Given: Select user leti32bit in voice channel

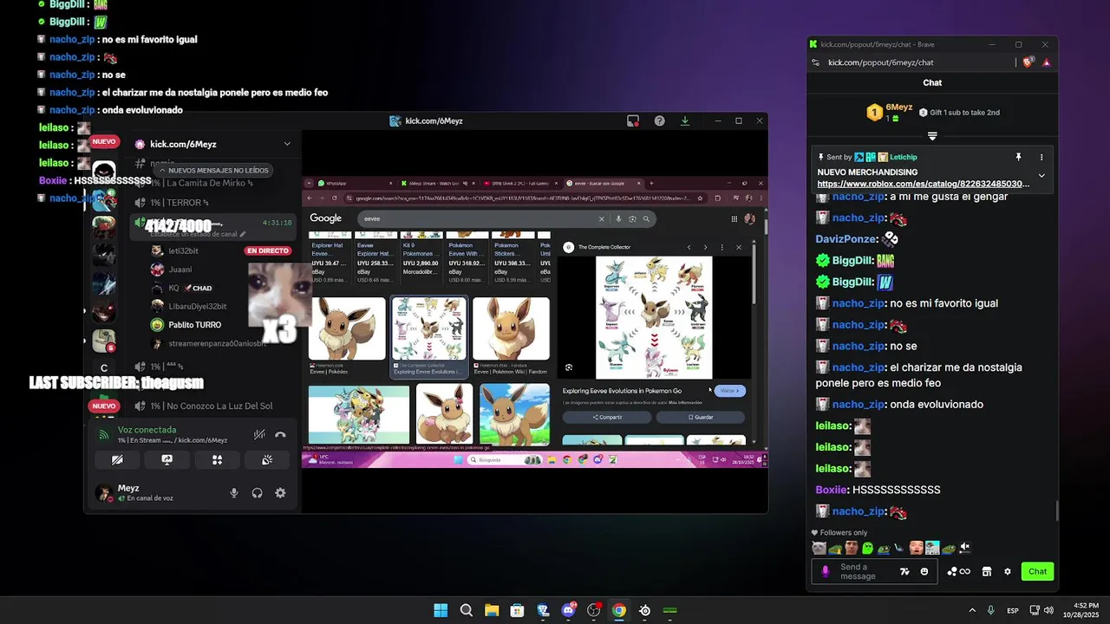Looking at the screenshot, I should 183,250.
